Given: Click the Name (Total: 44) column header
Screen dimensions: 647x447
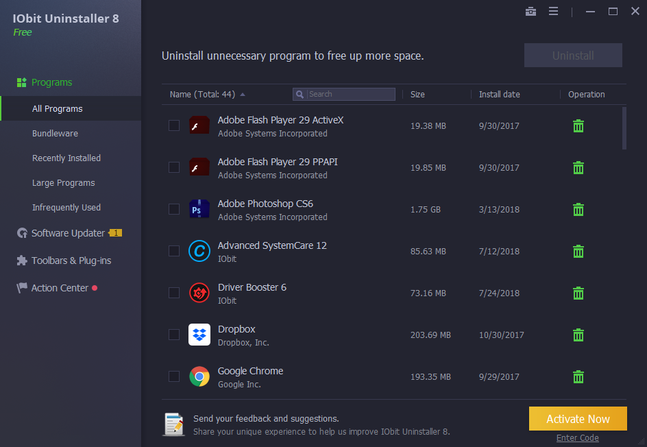Looking at the screenshot, I should pyautogui.click(x=202, y=95).
